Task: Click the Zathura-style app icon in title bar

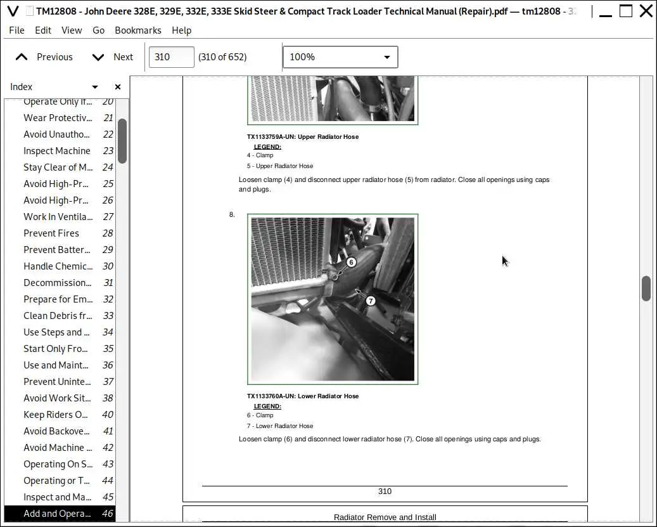Action: 13,11
